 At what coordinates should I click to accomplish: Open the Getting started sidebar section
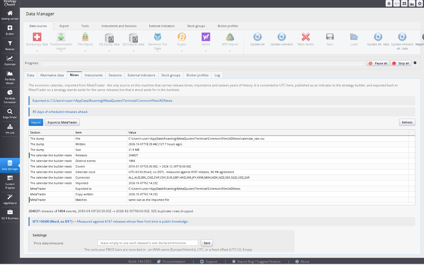pos(10,15)
